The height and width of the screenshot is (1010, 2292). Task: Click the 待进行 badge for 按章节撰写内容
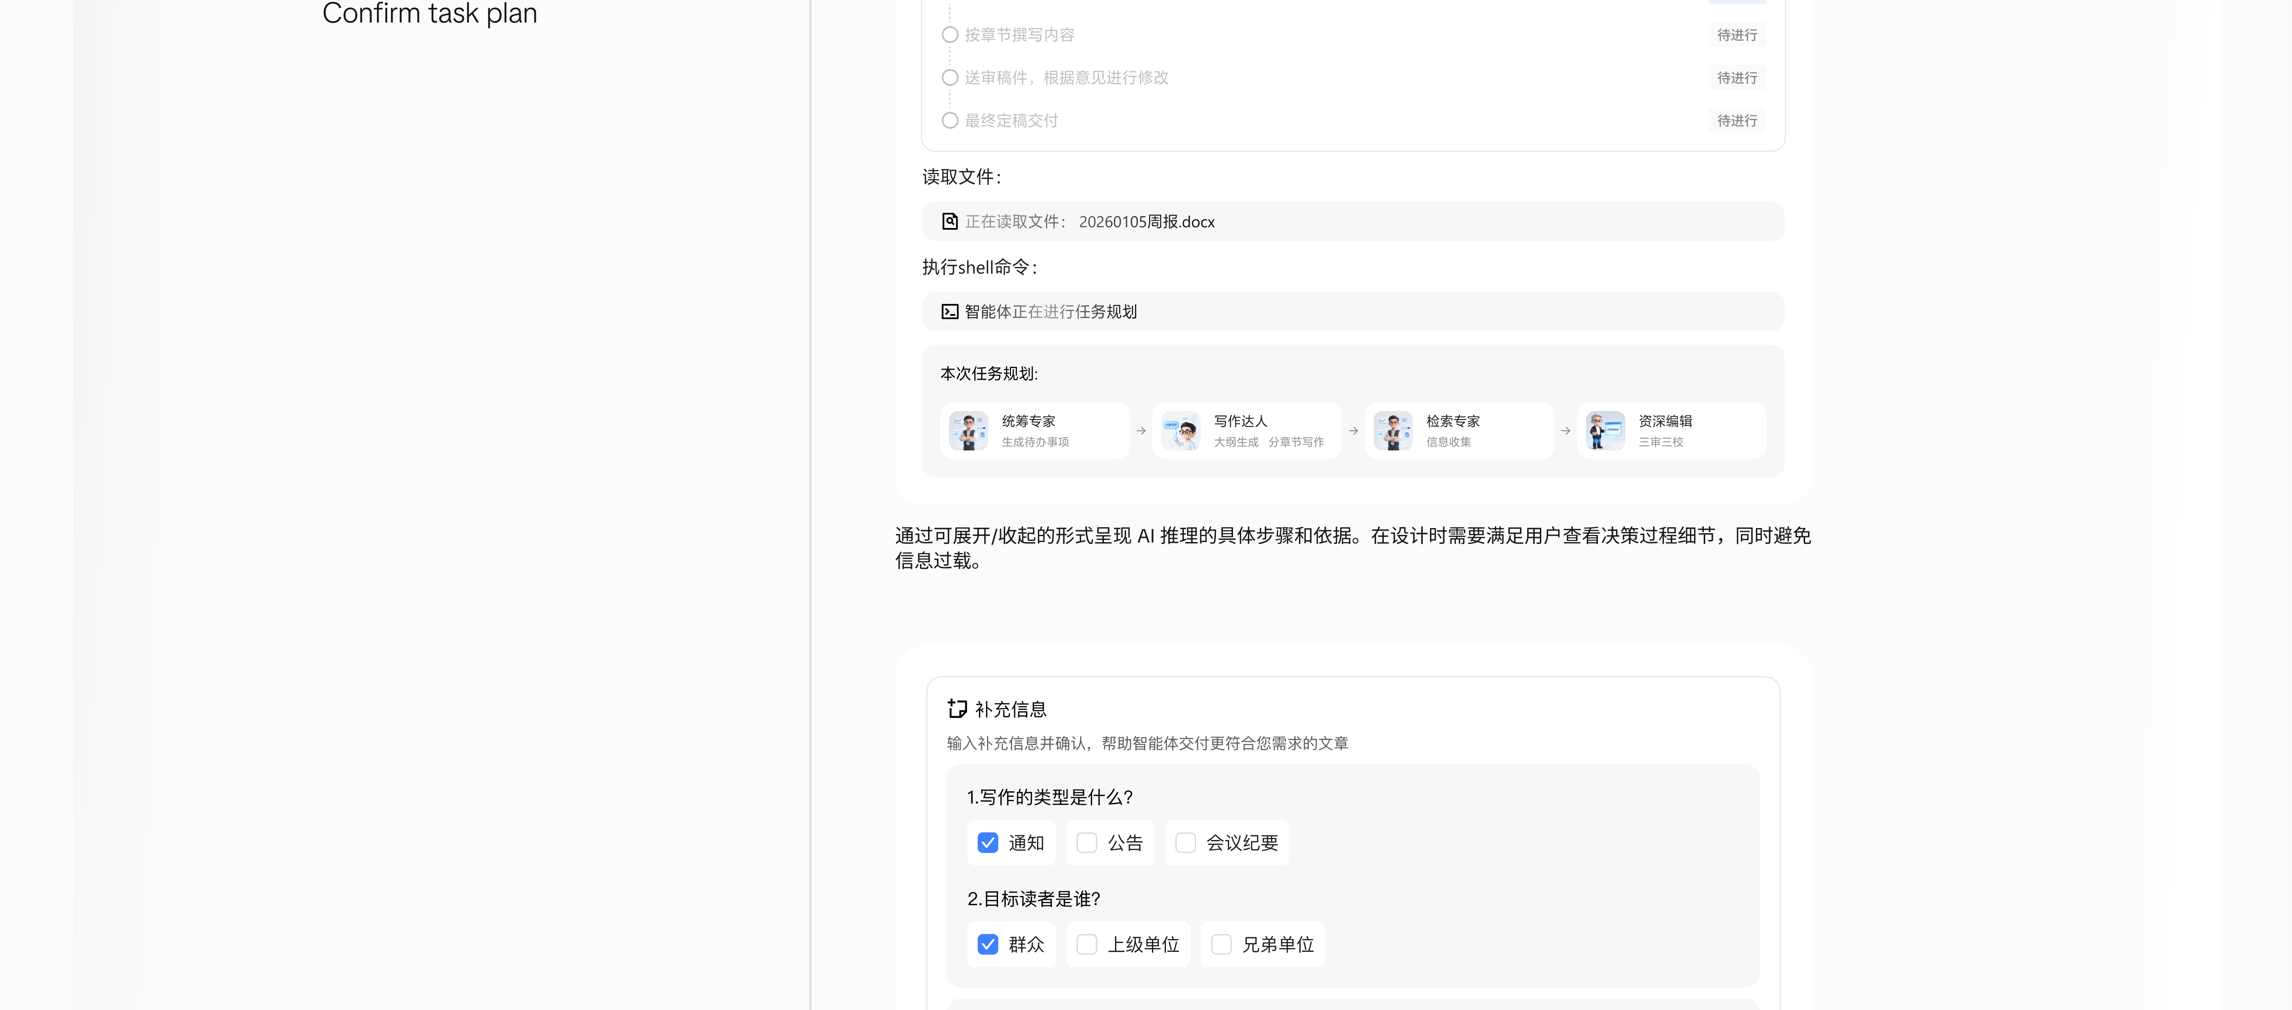1737,35
